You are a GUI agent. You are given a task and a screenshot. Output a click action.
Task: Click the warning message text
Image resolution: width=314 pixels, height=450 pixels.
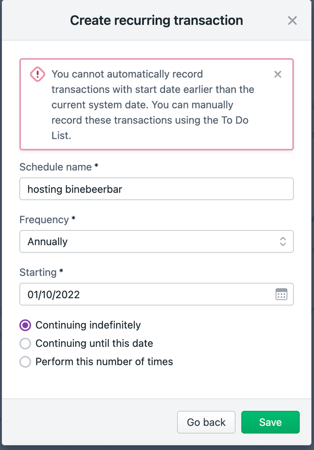pyautogui.click(x=153, y=105)
